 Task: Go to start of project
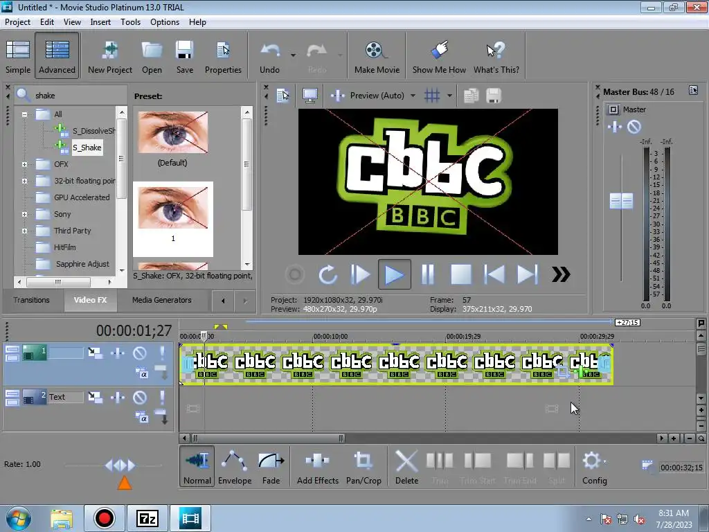(494, 274)
